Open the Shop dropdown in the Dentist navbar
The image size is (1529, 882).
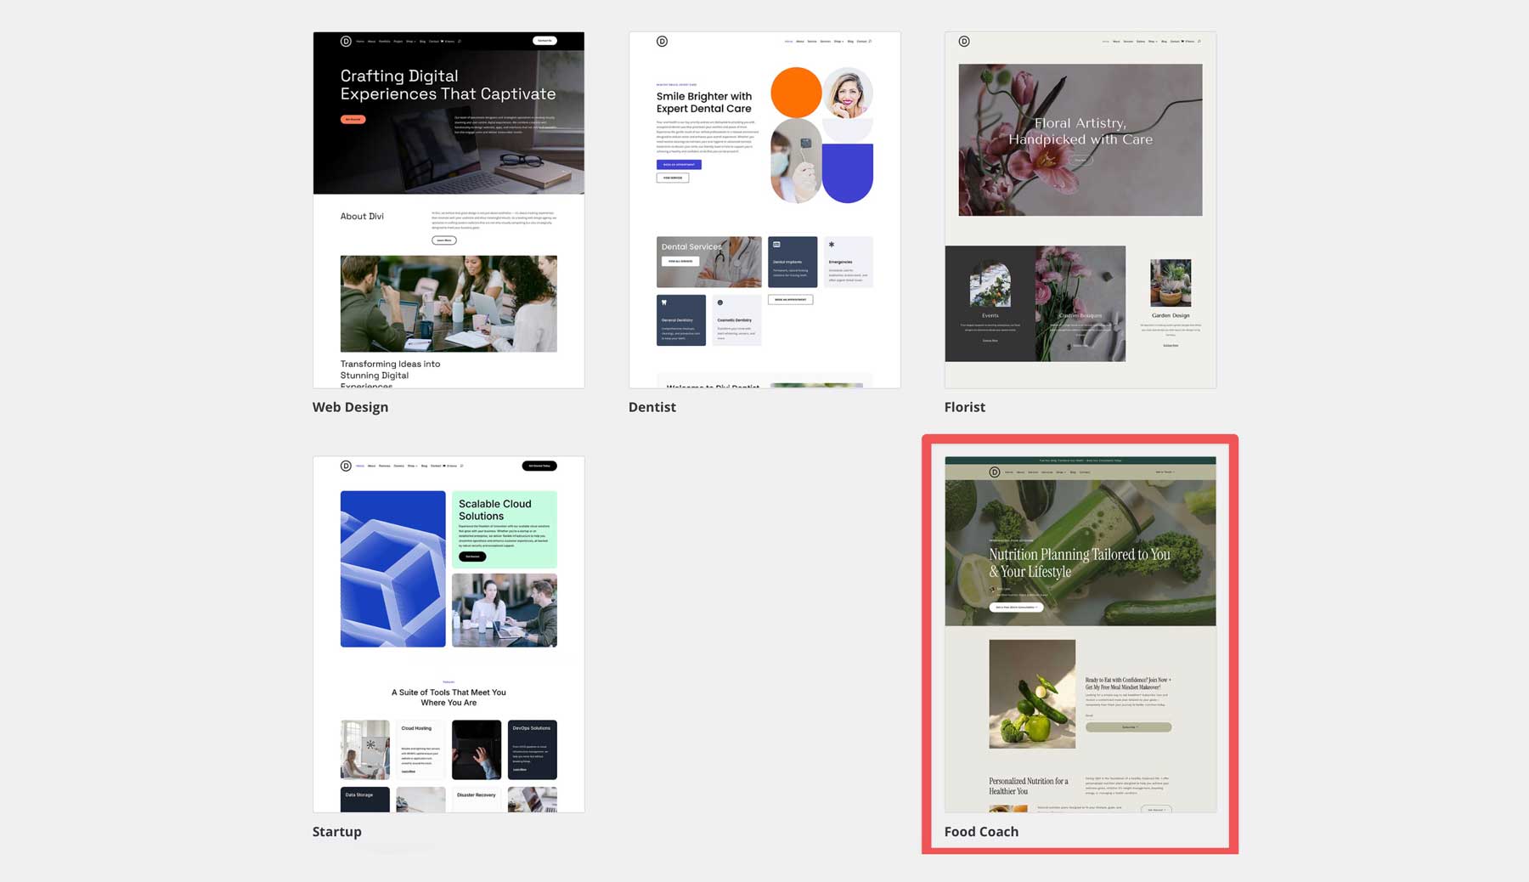pos(838,41)
